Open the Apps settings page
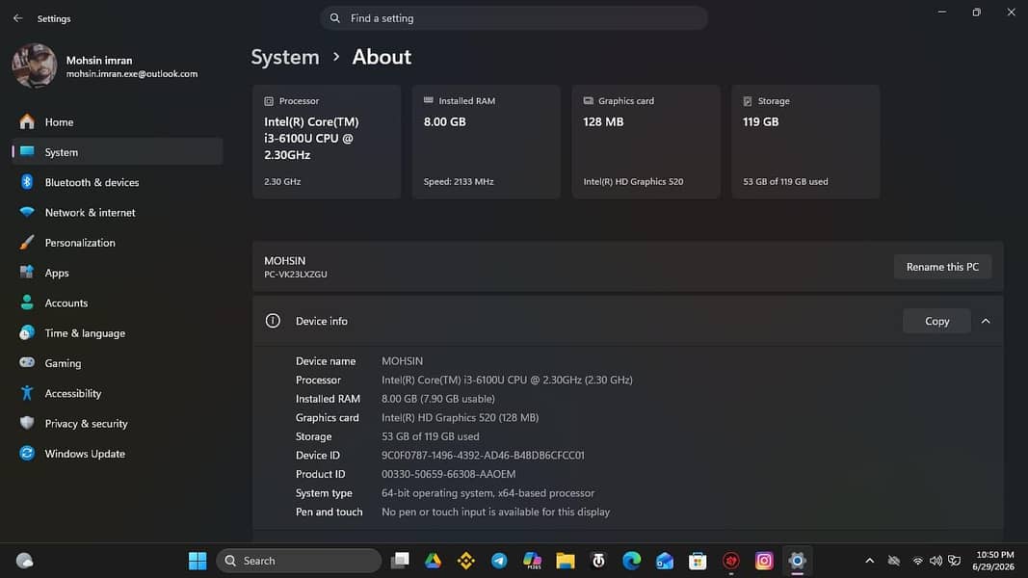 (118, 273)
